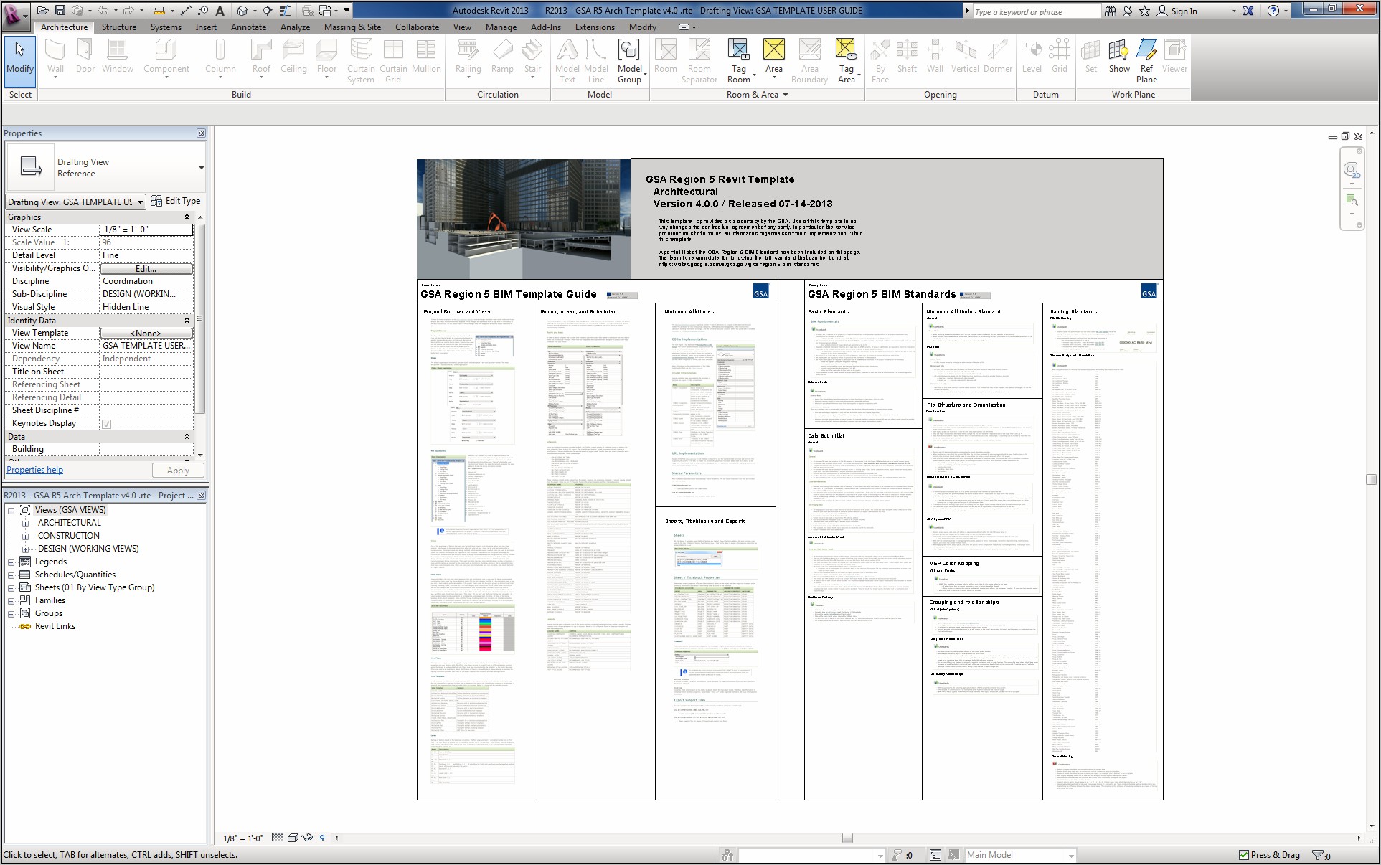Click the vertical scrollbar thumb at right edge

coord(1371,479)
